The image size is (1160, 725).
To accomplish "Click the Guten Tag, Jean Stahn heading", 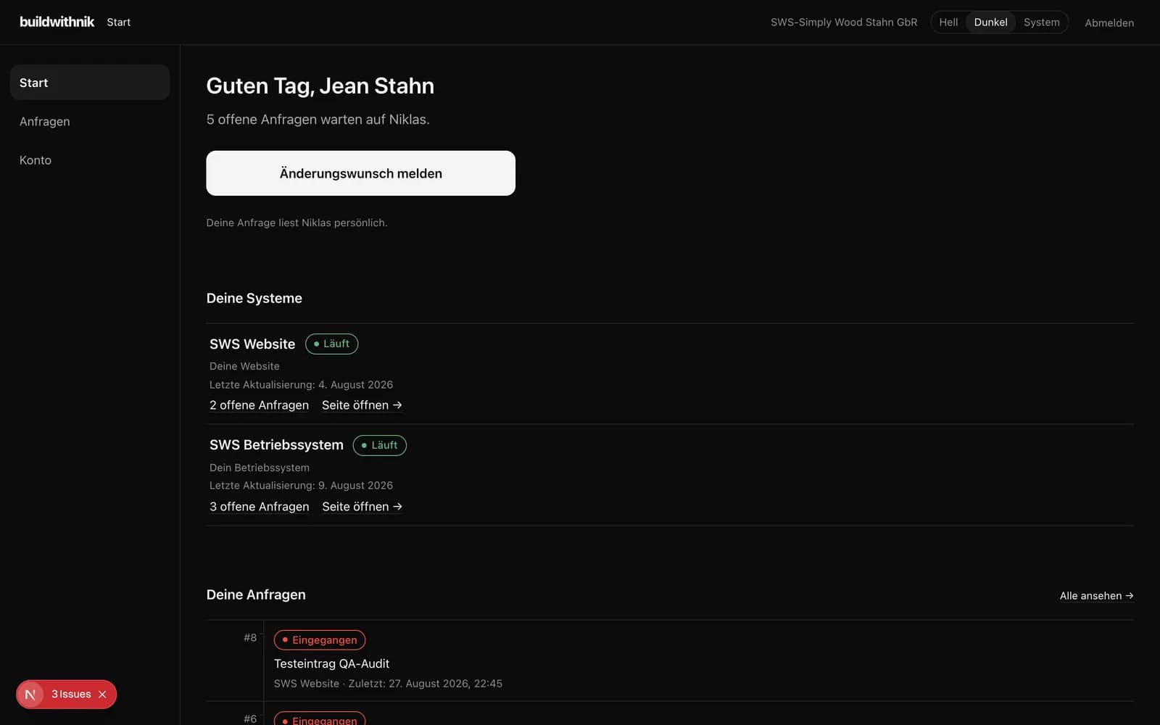I will [x=320, y=86].
